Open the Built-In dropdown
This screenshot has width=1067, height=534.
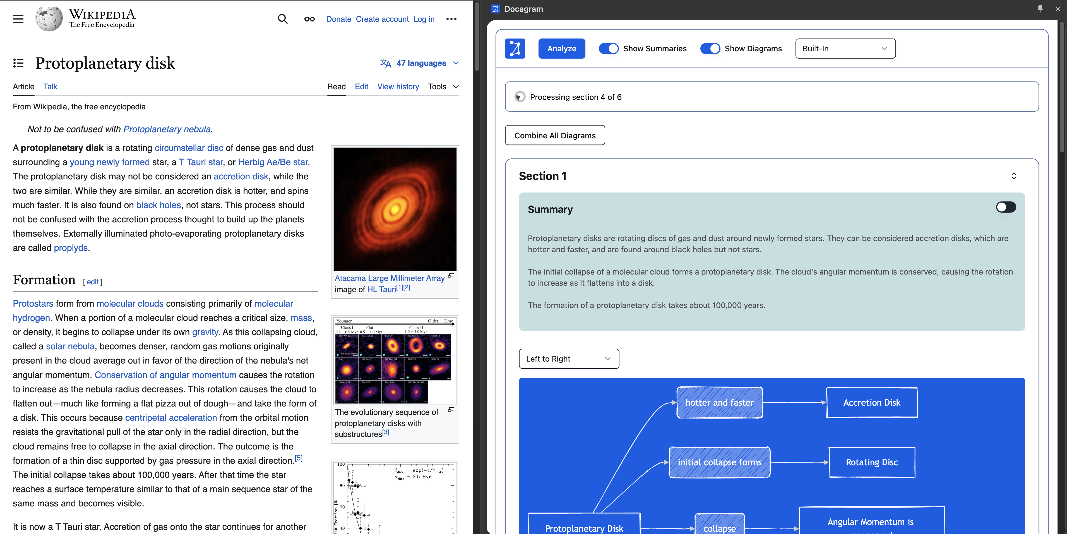point(845,49)
